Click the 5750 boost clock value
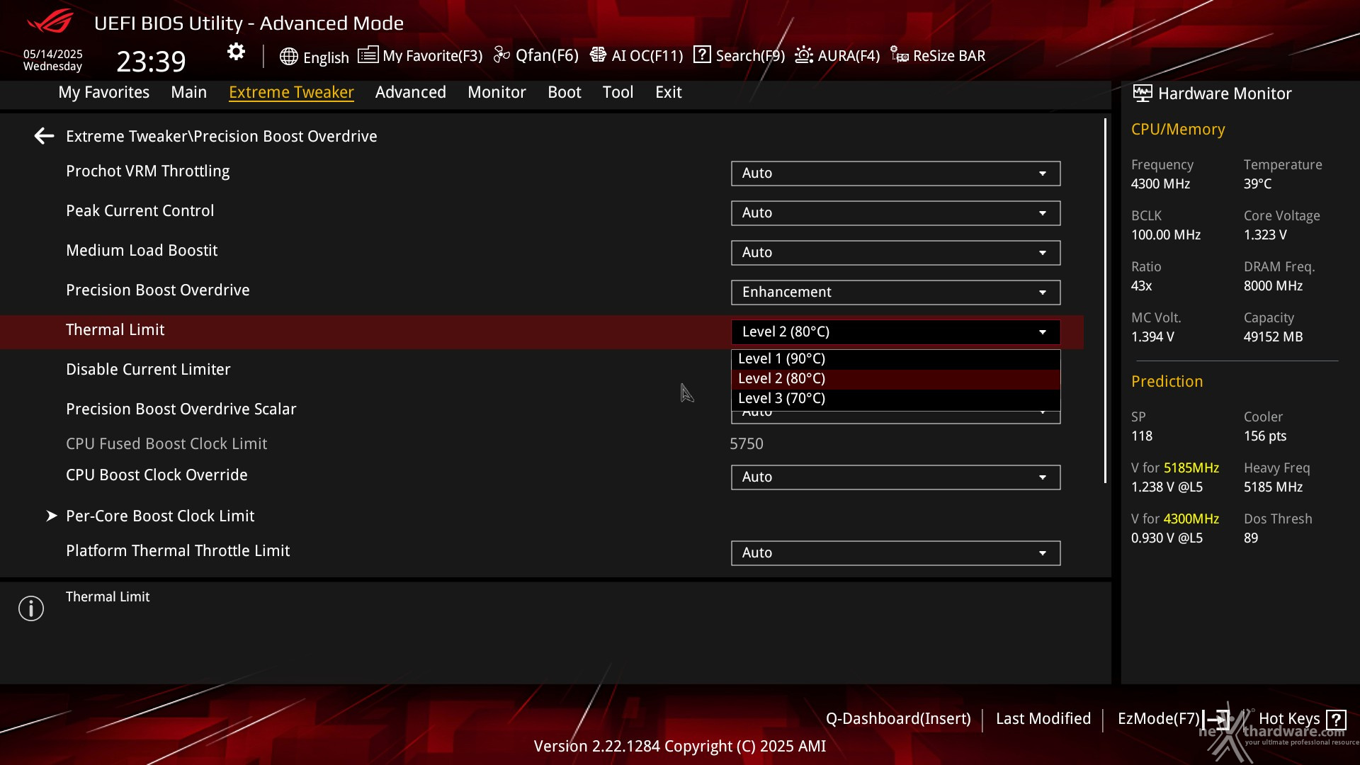Screen dimensions: 1360x765 (747, 443)
